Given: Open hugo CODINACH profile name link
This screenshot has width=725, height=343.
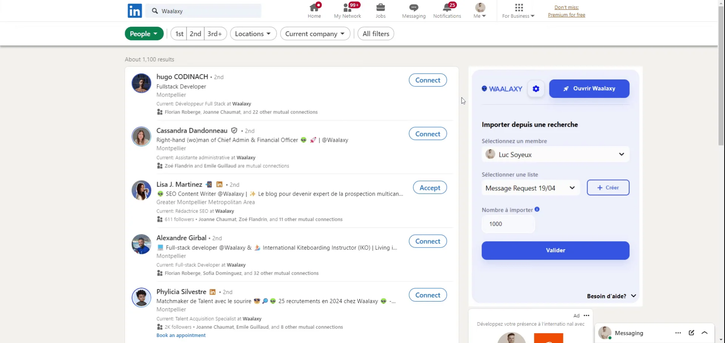Looking at the screenshot, I should [182, 77].
